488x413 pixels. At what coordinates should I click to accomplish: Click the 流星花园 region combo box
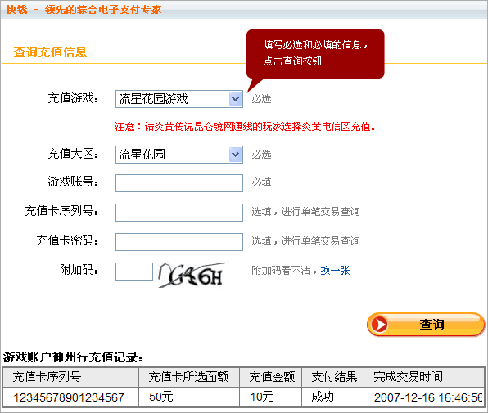(179, 155)
